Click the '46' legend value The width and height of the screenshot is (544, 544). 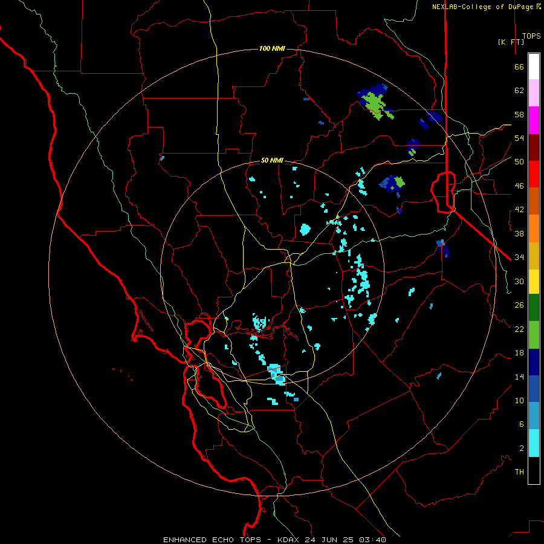(x=519, y=186)
